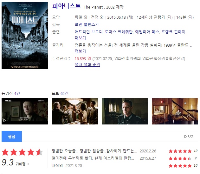Play the video thumbnail with play icon

tap(25, 111)
